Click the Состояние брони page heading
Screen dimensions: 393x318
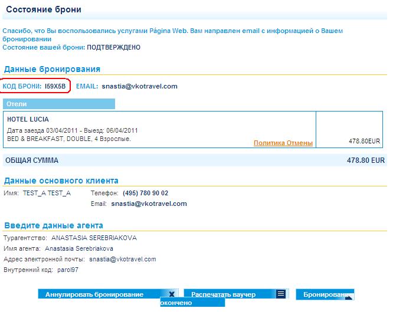(x=44, y=10)
